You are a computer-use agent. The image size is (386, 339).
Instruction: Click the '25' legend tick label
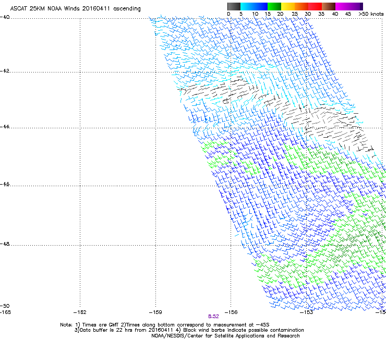tap(295, 14)
